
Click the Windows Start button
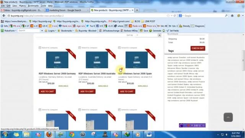click(5, 135)
